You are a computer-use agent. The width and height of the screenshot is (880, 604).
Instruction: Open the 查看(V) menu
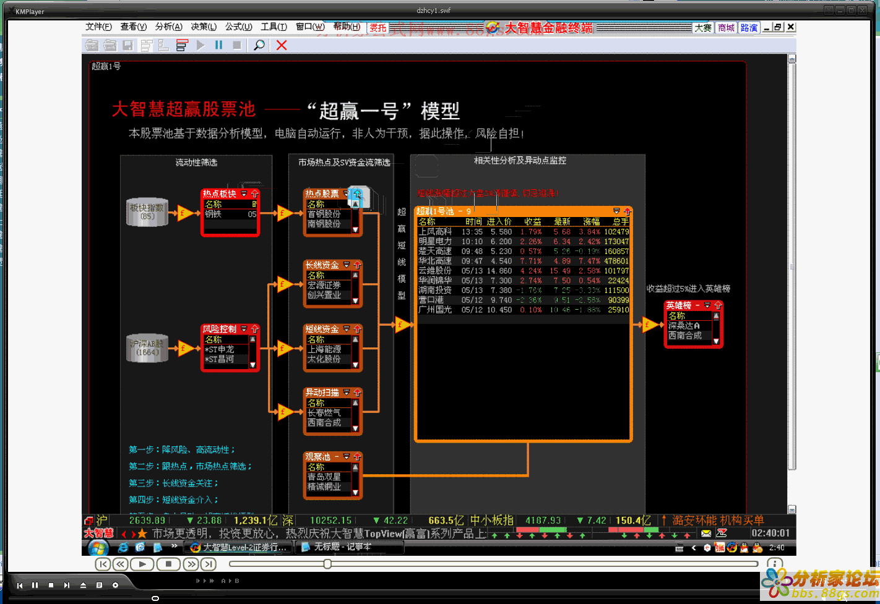point(134,27)
